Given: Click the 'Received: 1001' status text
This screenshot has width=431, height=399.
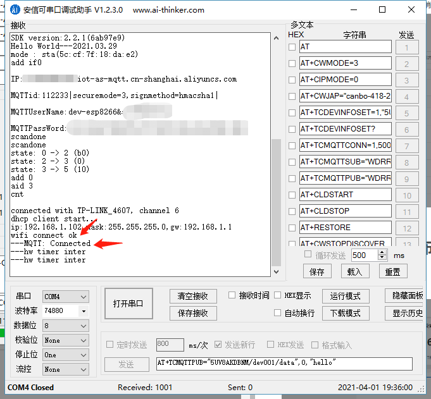Looking at the screenshot, I should 145,388.
